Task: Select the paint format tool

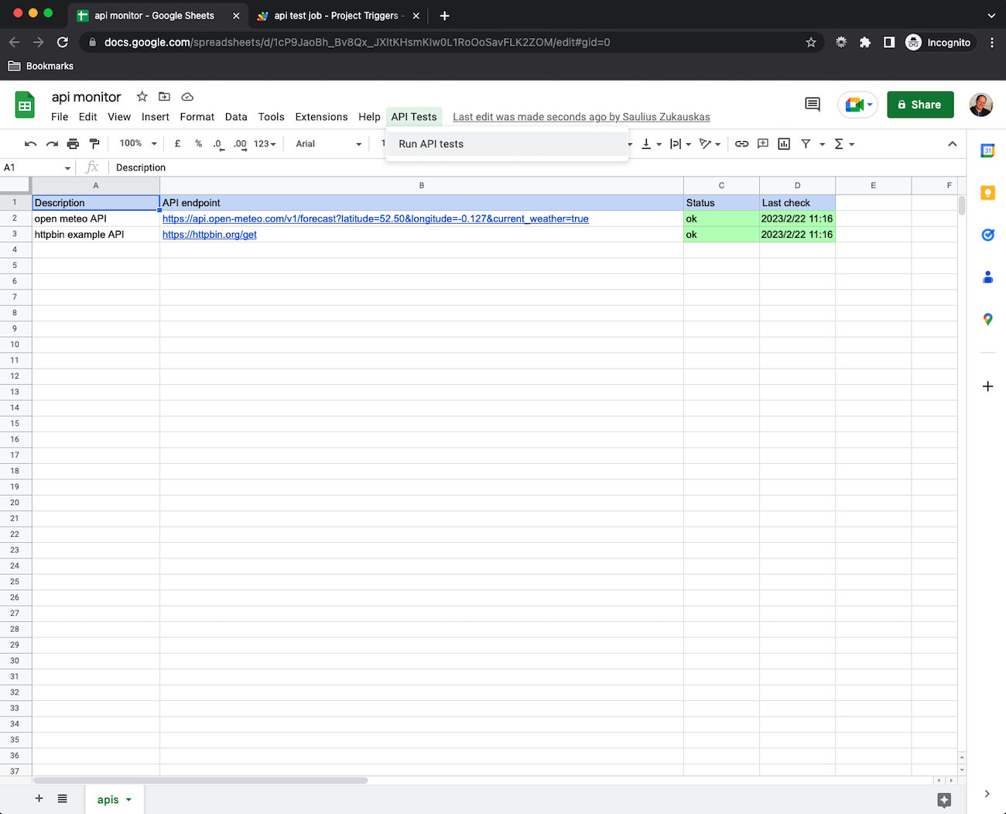Action: tap(94, 144)
